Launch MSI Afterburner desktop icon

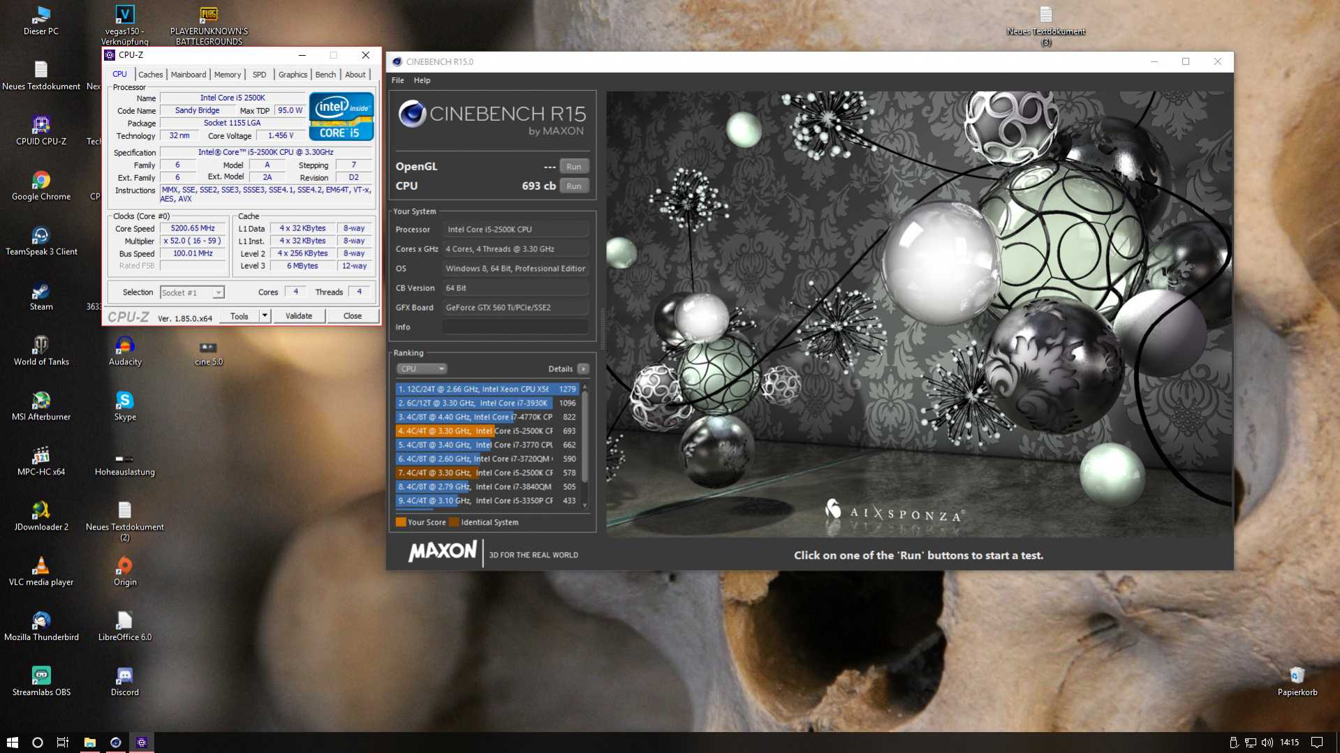tap(41, 406)
